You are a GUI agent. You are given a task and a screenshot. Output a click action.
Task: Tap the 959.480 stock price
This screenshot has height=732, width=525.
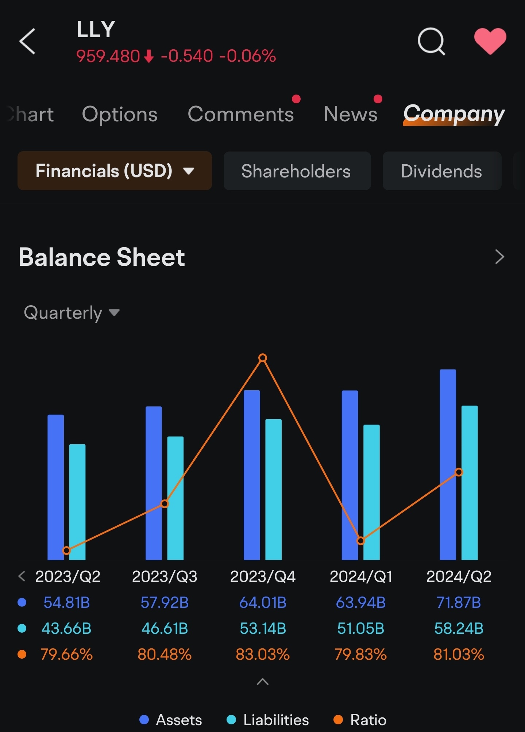pos(108,56)
